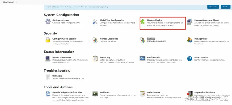Click the 凭据配置 keys icon

click(x=142, y=40)
